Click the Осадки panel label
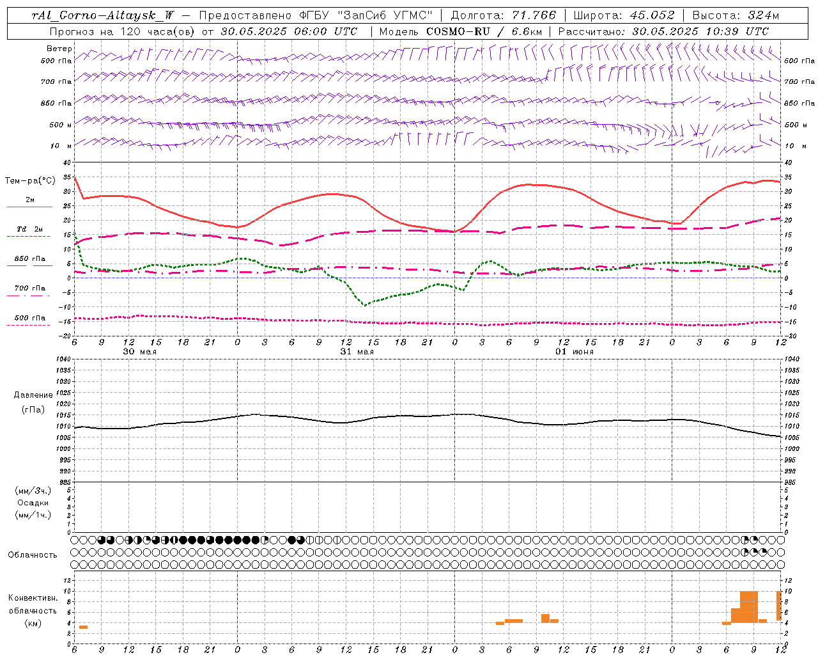Viewport: 818px width, 655px height. coord(33,503)
